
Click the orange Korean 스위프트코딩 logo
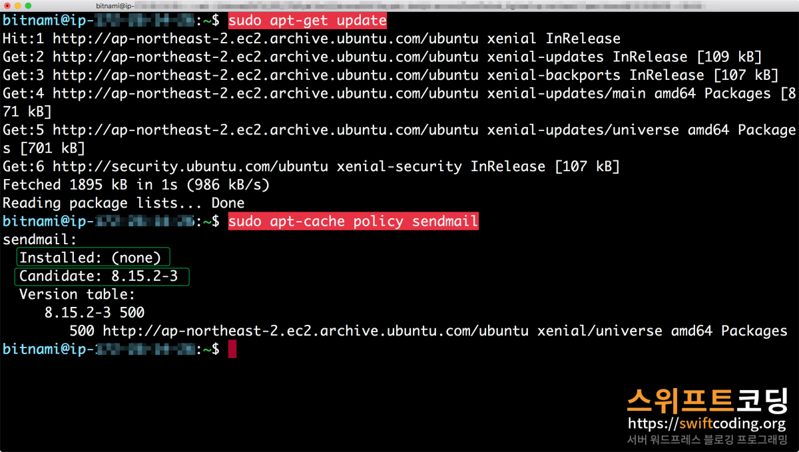point(706,400)
